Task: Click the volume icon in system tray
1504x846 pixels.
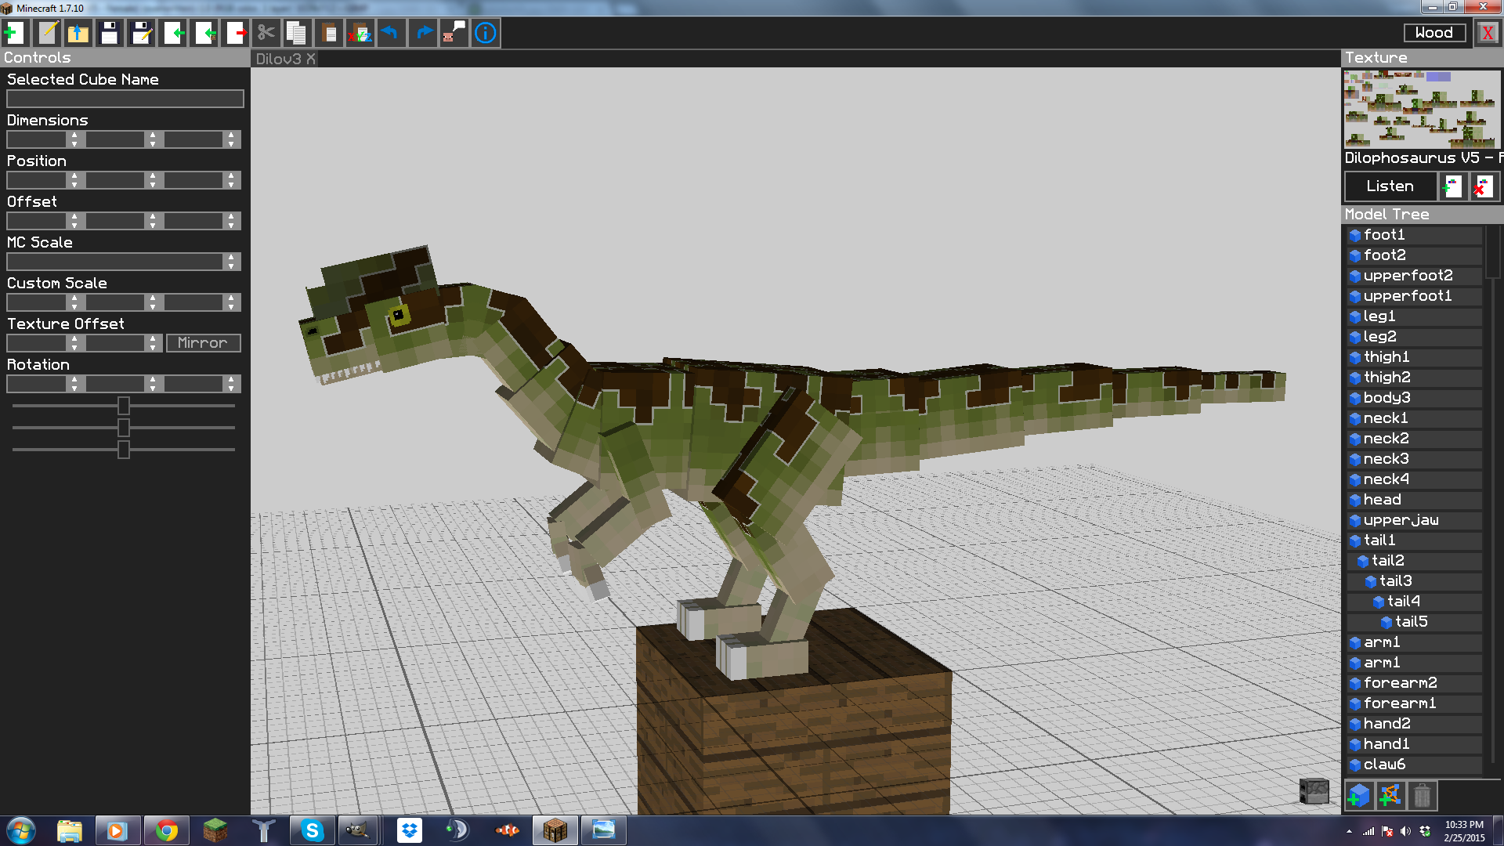Action: click(1405, 831)
